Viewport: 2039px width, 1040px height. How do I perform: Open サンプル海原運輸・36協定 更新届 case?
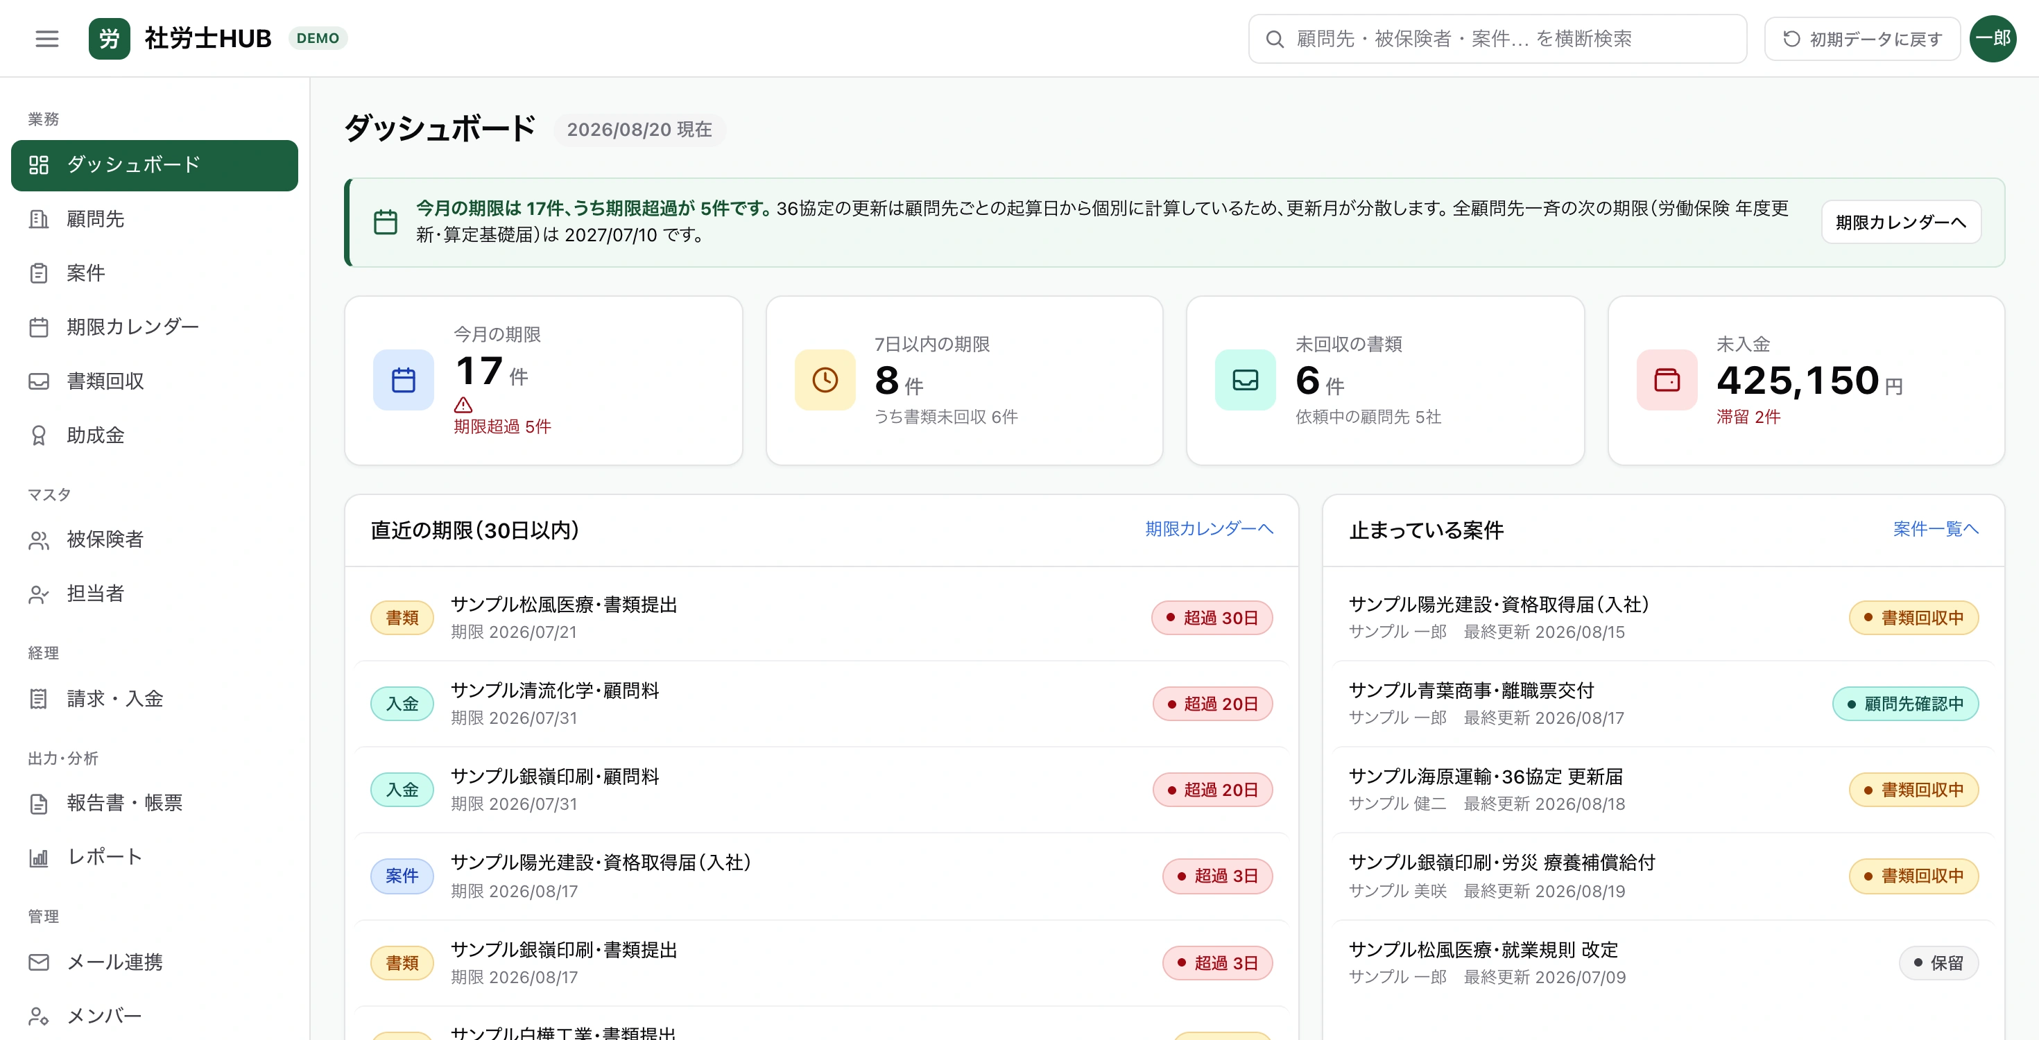pos(1662,790)
